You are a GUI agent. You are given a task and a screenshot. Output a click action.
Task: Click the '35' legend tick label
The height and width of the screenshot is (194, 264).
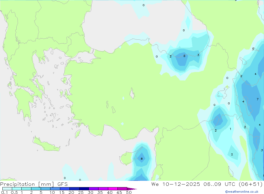click(100, 192)
